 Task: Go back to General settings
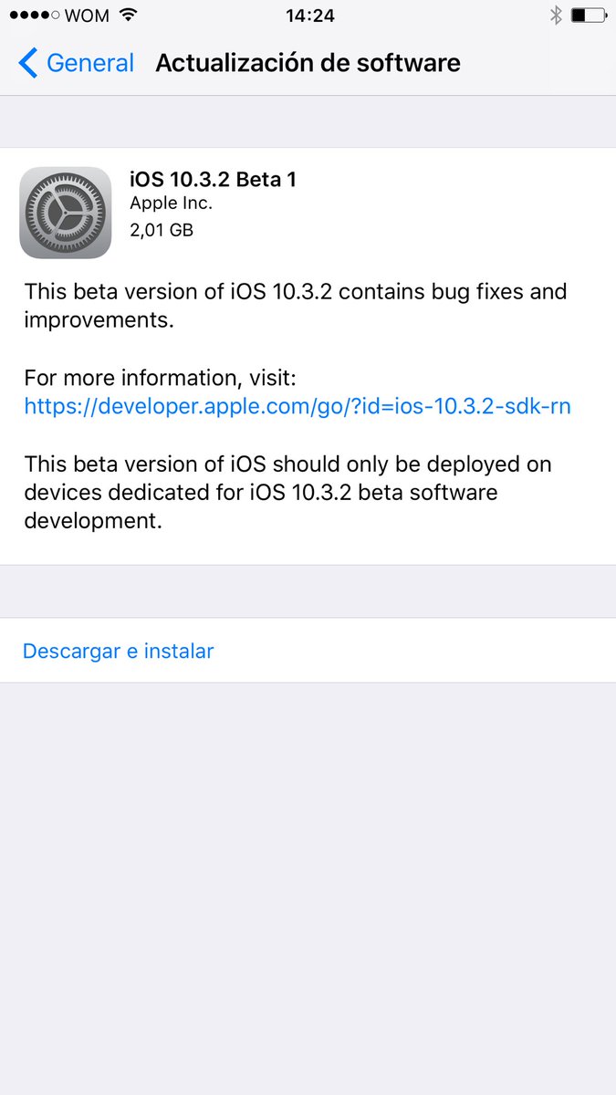[x=77, y=63]
